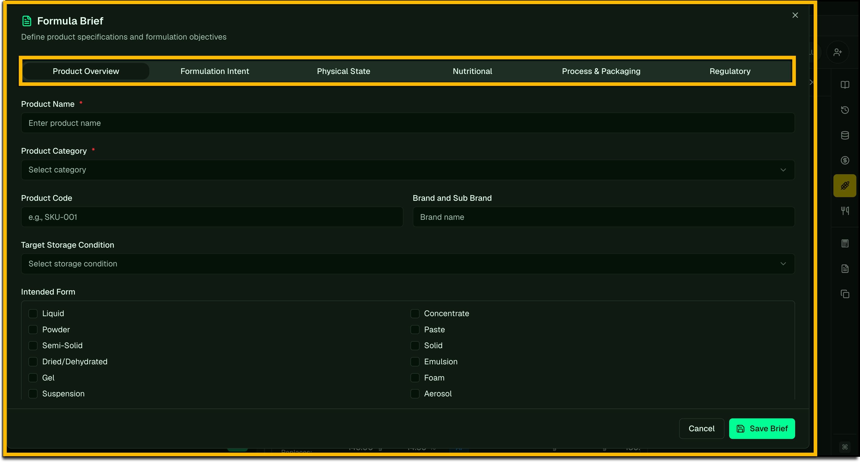This screenshot has height=462, width=860.
Task: Click the copy icon in sidebar
Action: (845, 294)
